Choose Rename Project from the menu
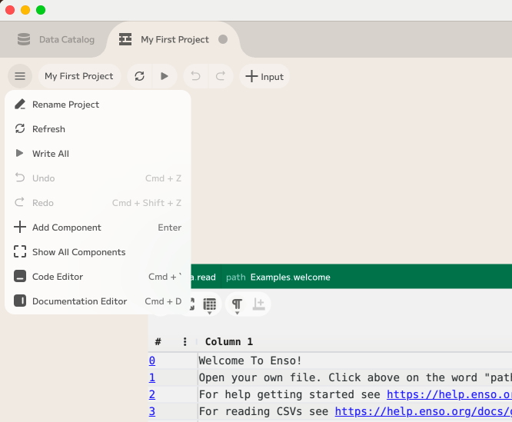The width and height of the screenshot is (512, 422). coord(98,105)
